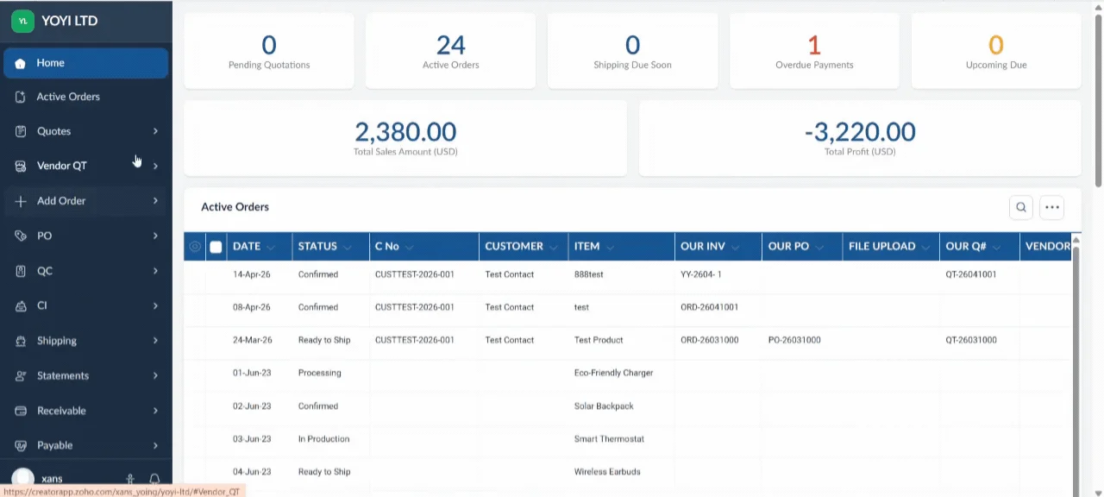The width and height of the screenshot is (1104, 497).
Task: Open the OUR PO column dropdown arrow
Action: pos(819,248)
